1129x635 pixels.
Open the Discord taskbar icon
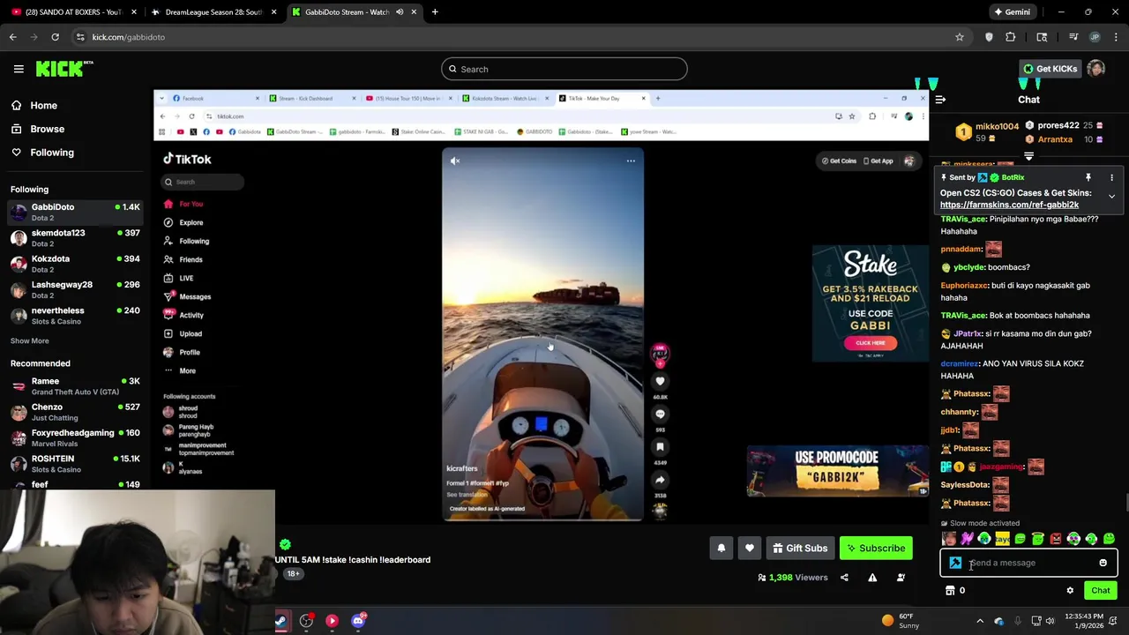tap(358, 621)
